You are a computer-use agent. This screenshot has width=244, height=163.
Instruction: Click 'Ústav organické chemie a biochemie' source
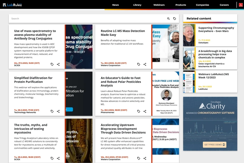(211, 65)
